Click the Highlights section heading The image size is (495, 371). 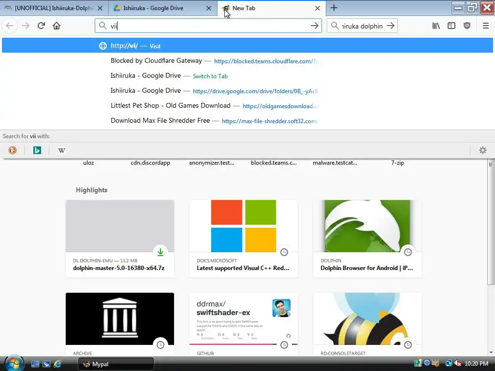91,190
